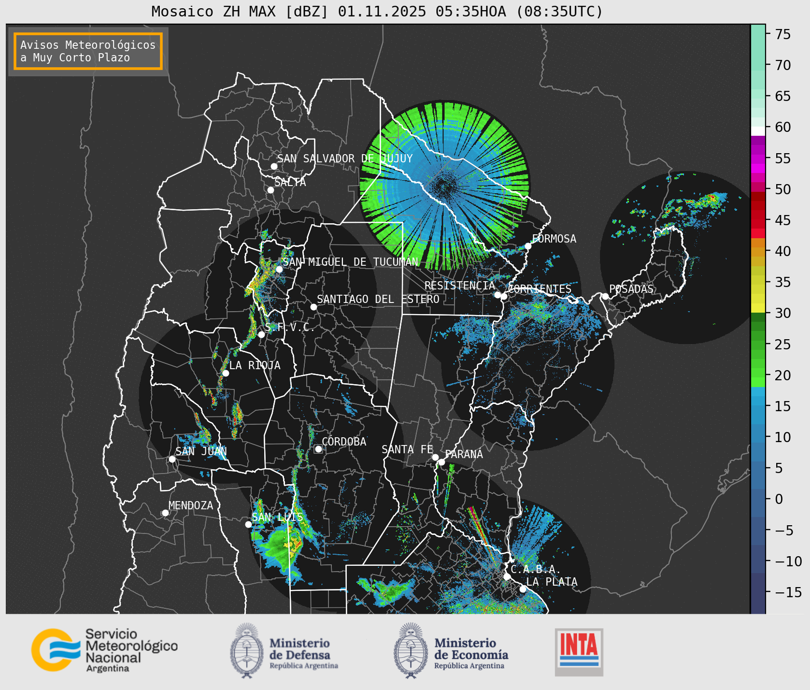The height and width of the screenshot is (690, 810).
Task: Click the 60 dBZ white band on color bar
Action: pyautogui.click(x=758, y=131)
